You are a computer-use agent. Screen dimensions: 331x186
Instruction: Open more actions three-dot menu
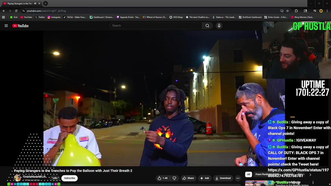click(x=238, y=178)
